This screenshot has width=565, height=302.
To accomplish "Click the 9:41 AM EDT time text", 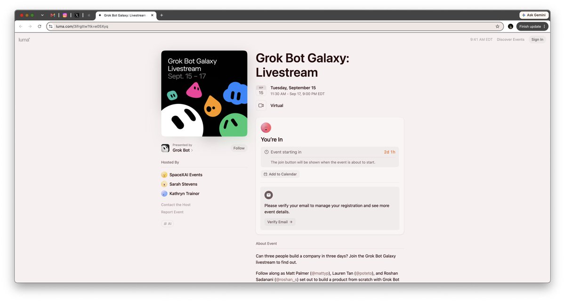I will click(481, 40).
